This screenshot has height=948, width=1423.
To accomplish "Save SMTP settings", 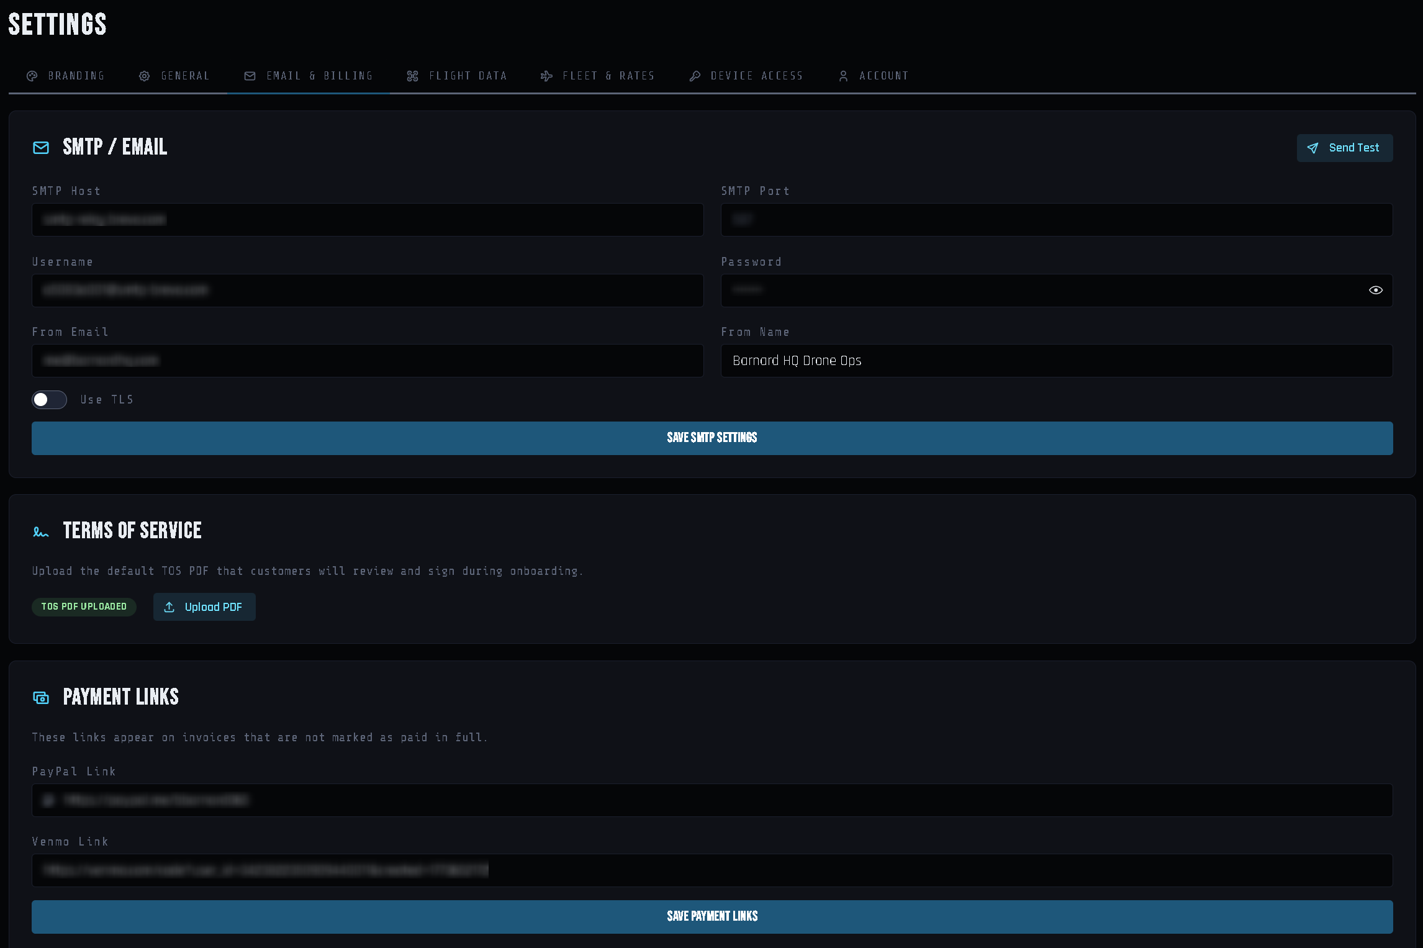I will coord(712,438).
